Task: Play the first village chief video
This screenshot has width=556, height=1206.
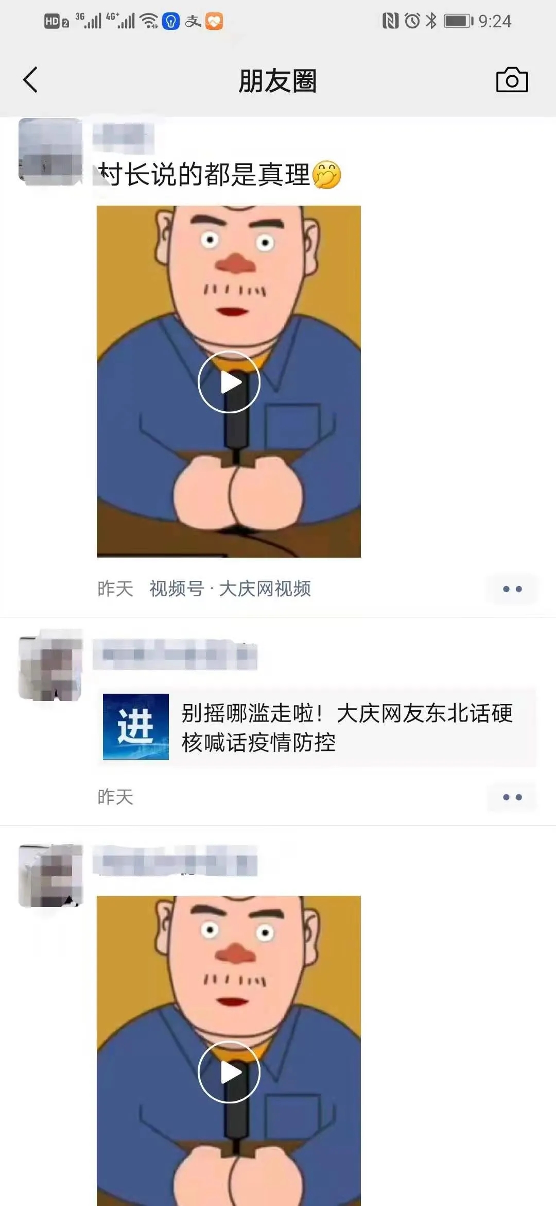Action: coord(229,381)
